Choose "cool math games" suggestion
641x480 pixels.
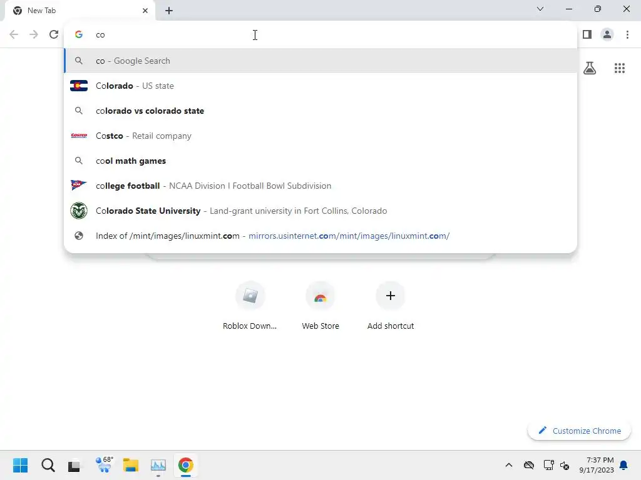tap(320, 161)
